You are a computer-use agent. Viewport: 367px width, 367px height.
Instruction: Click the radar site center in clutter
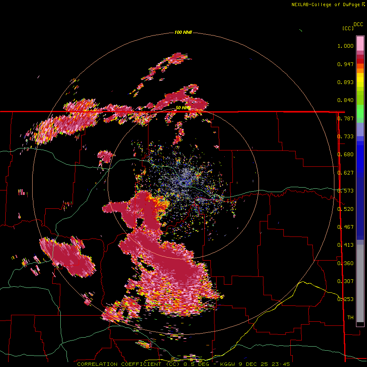coord(184,183)
